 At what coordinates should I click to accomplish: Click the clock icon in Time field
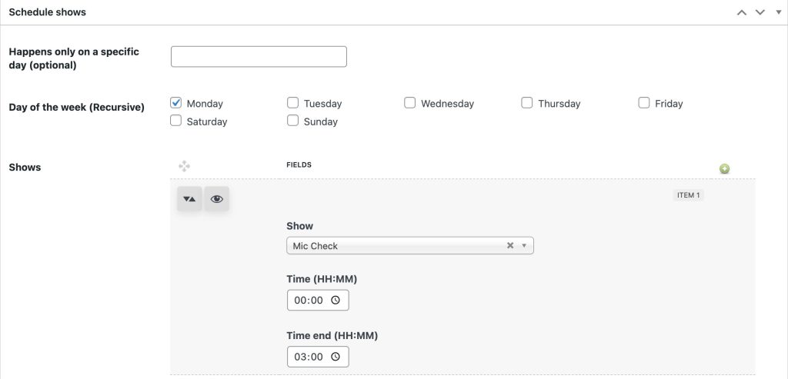pos(335,301)
